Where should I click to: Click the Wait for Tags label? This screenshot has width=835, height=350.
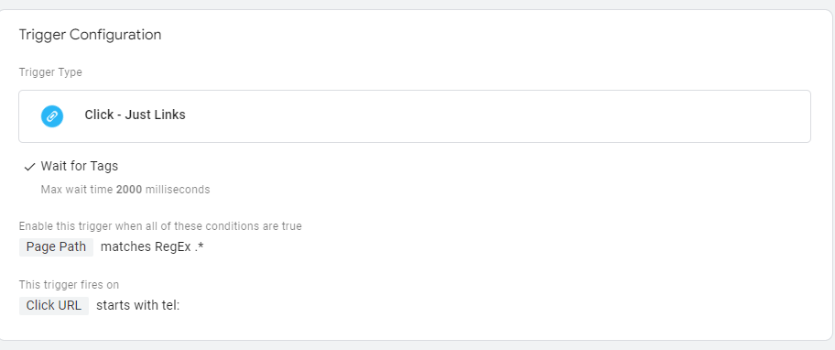[x=80, y=166]
